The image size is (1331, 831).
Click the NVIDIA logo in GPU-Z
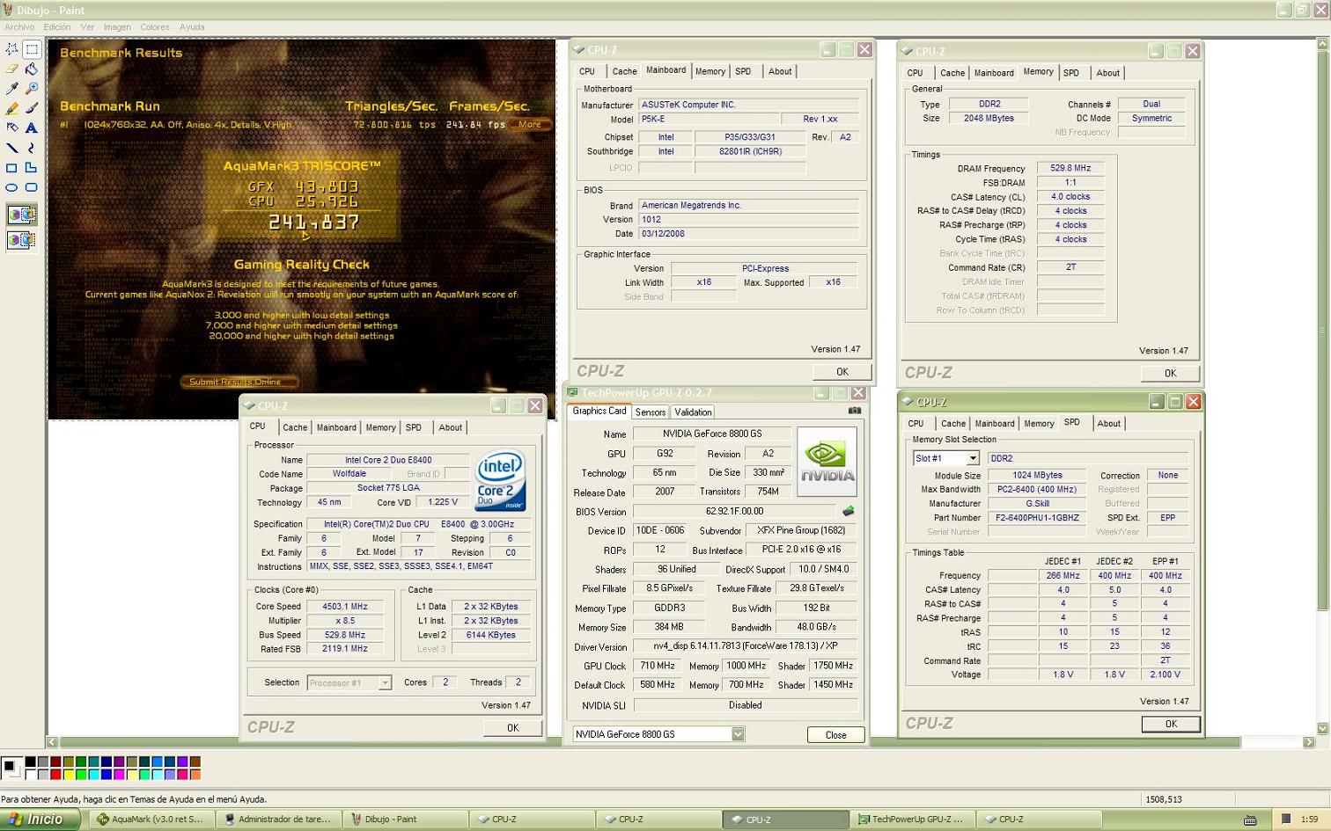point(827,462)
